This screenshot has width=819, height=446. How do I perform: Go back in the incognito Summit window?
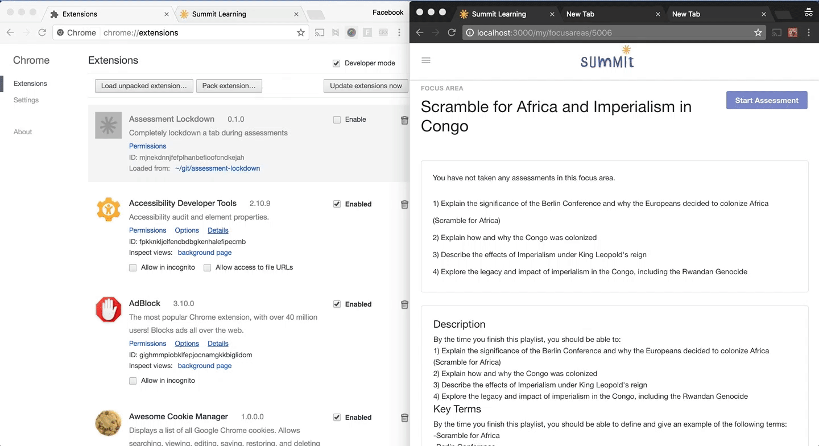point(420,32)
